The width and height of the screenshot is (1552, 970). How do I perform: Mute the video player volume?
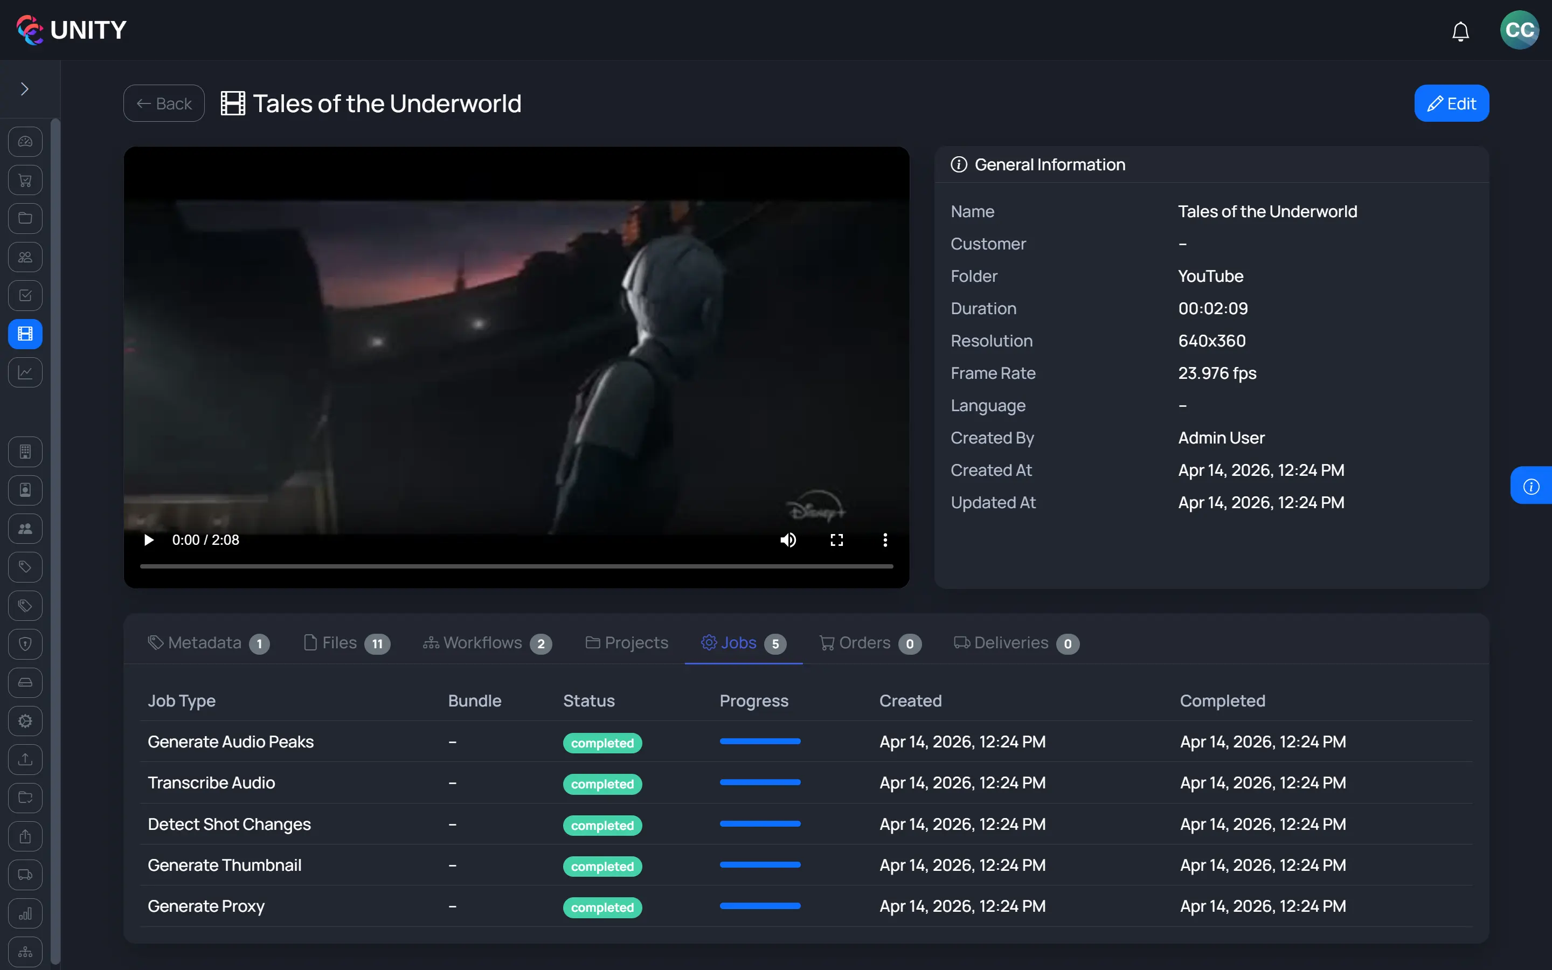pyautogui.click(x=788, y=540)
